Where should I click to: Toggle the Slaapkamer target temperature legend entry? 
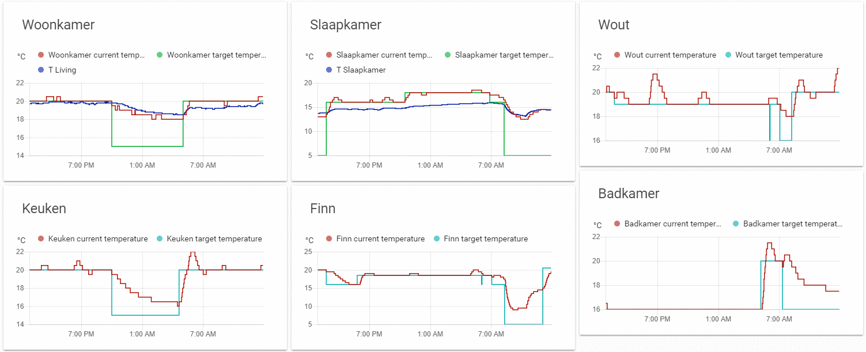pyautogui.click(x=504, y=55)
